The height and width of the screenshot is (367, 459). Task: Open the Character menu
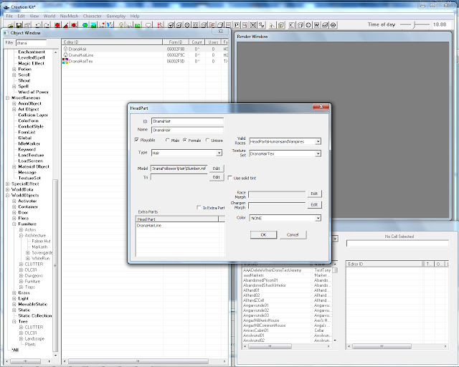point(93,16)
